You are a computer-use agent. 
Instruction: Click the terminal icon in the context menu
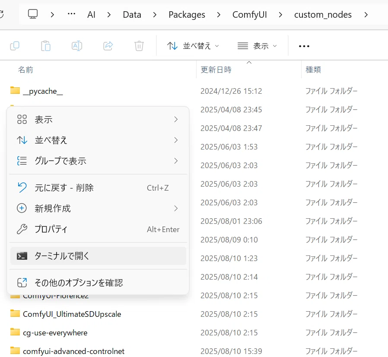(22, 256)
